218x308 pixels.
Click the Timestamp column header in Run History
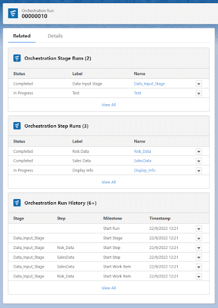[160, 218]
